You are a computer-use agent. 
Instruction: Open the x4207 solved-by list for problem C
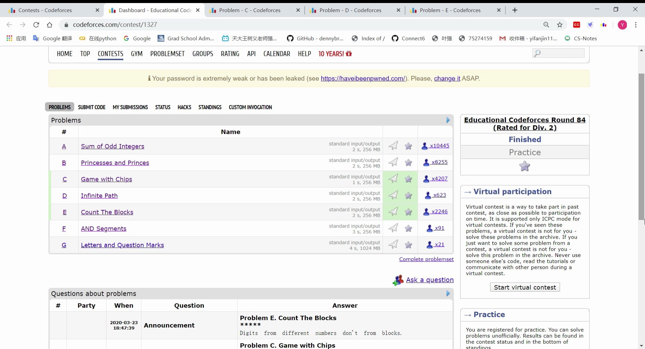coord(435,179)
